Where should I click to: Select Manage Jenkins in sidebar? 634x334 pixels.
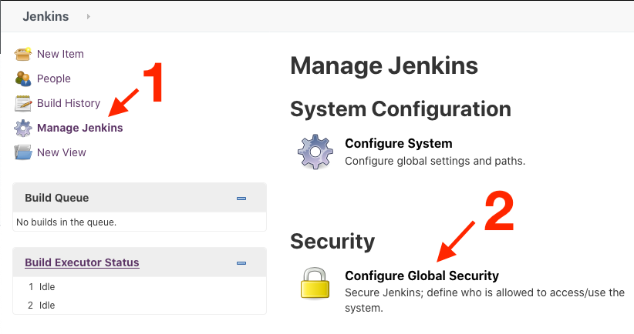coord(79,128)
